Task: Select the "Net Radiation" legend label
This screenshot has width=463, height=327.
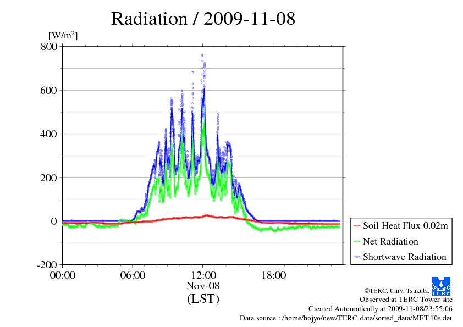Action: [x=390, y=241]
